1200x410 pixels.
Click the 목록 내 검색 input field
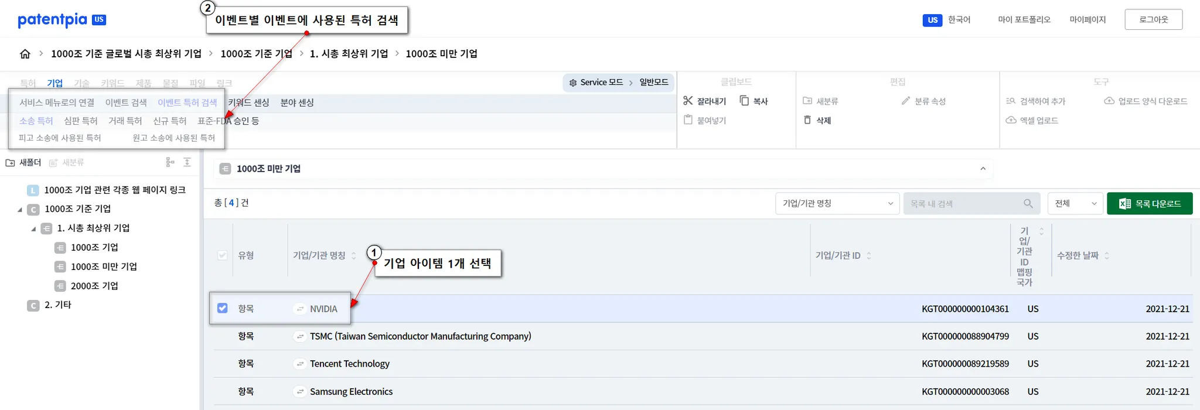click(x=971, y=203)
